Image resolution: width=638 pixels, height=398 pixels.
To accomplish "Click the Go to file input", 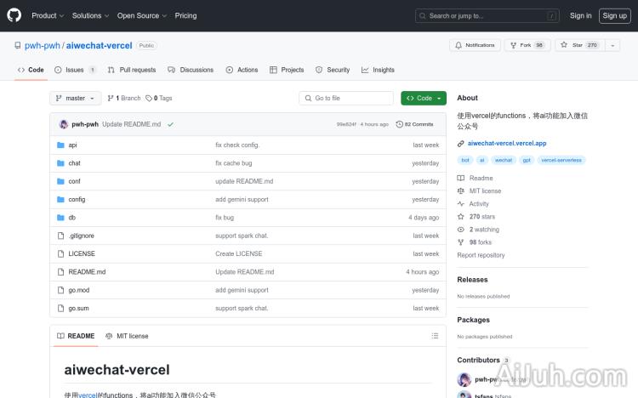I will [x=346, y=99].
